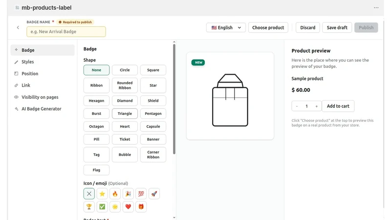The width and height of the screenshot is (391, 220).
Task: Select the fire emoji icon
Action: tap(115, 194)
